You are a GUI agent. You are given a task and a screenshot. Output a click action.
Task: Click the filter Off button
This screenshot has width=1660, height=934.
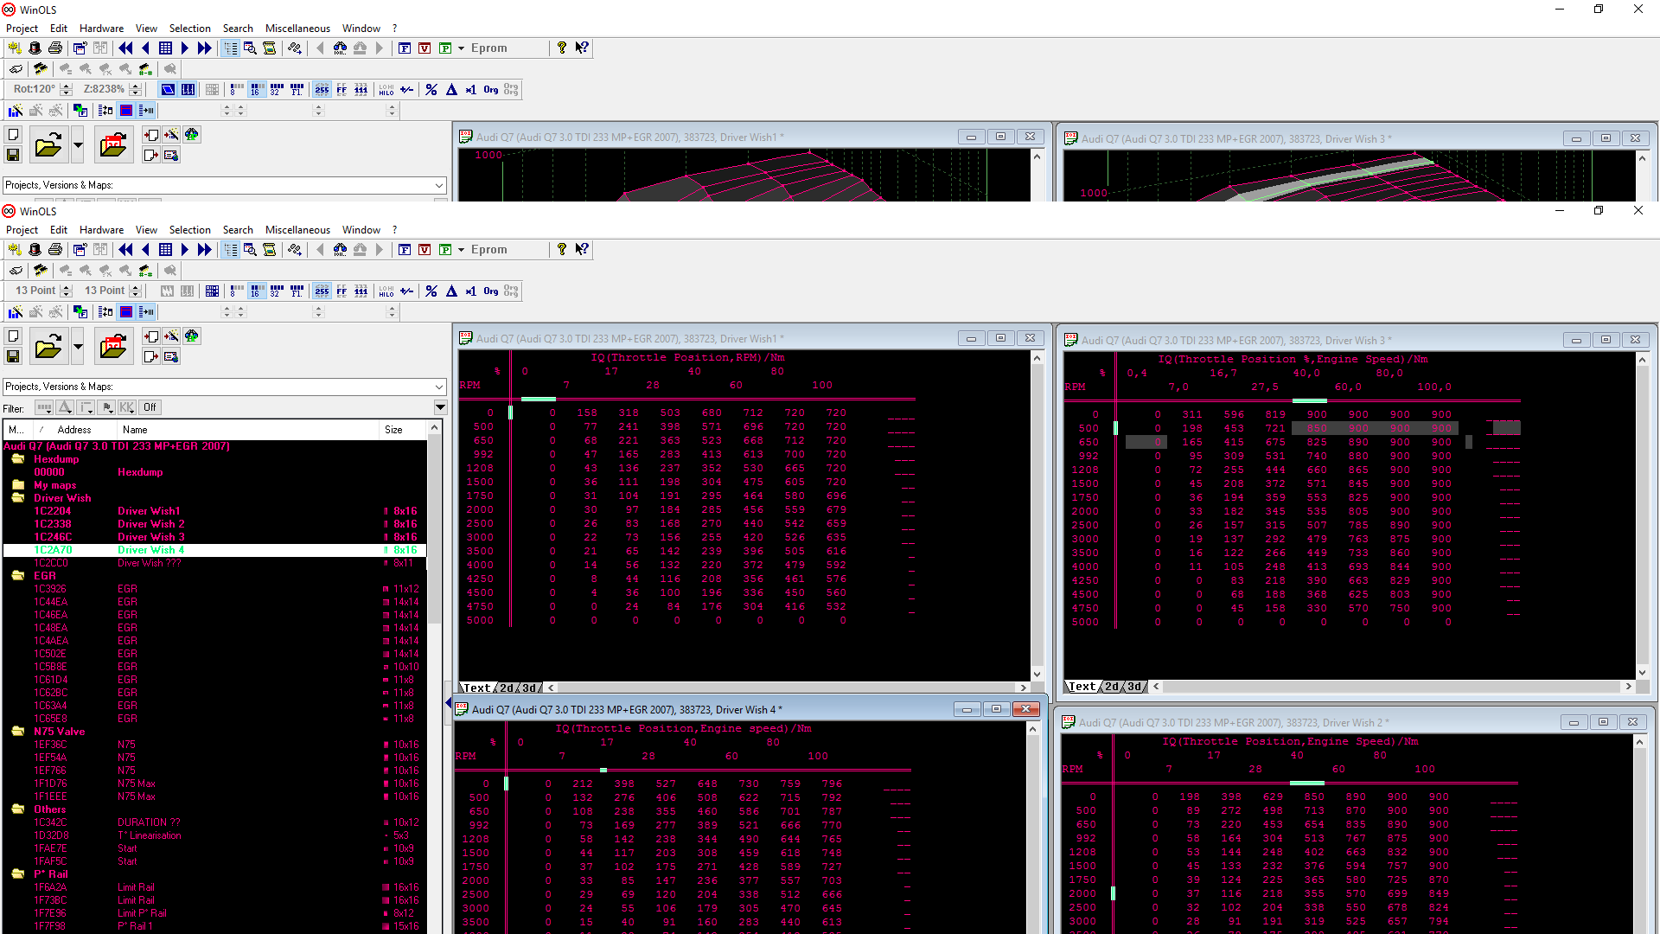[150, 407]
